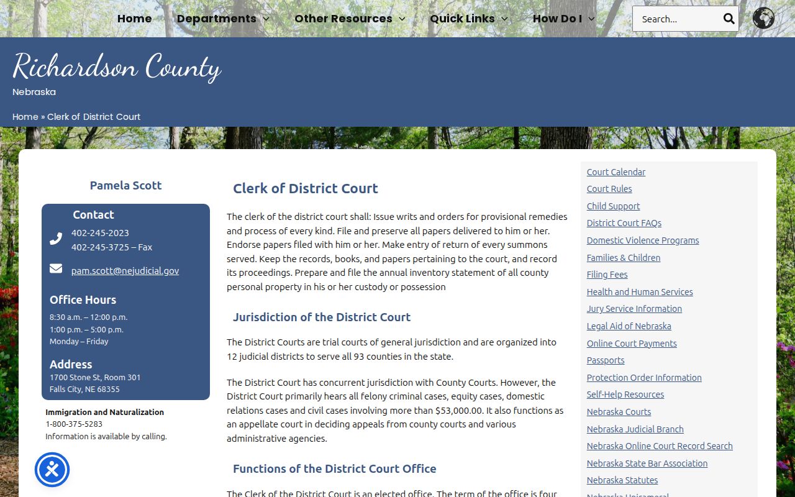This screenshot has width=795, height=497.
Task: Click the Nebraska subtitle under county name
Action: 34,92
